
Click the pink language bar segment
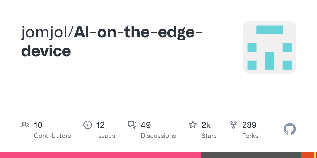coord(100,155)
